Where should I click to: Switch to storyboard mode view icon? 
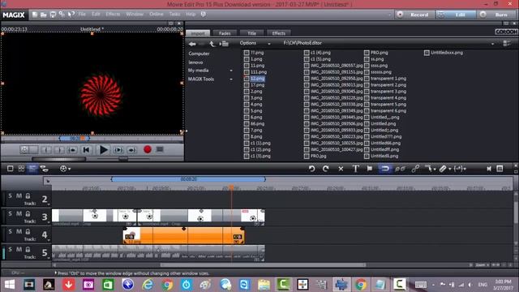click(11, 169)
